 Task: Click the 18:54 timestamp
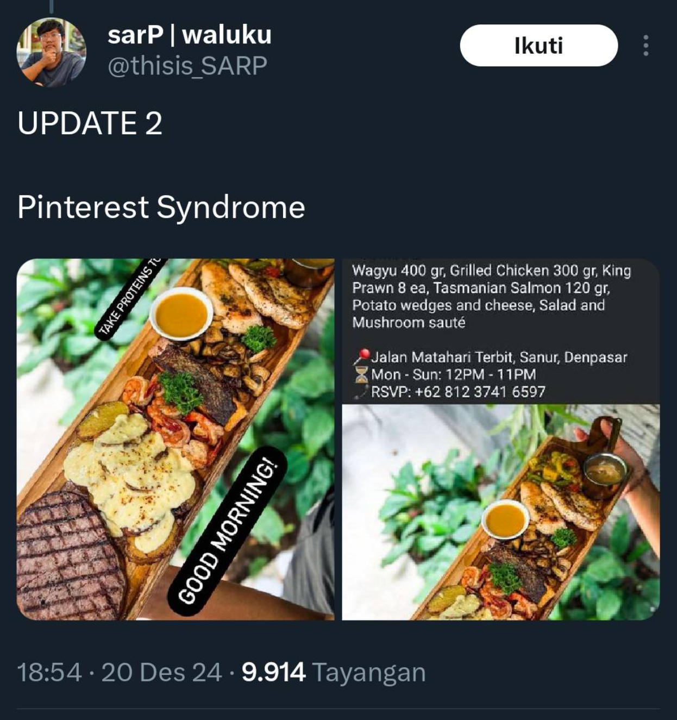point(49,672)
